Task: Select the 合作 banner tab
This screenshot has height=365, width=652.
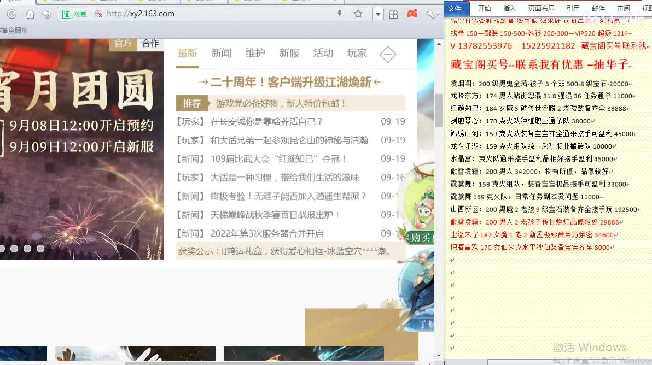Action: pos(150,44)
